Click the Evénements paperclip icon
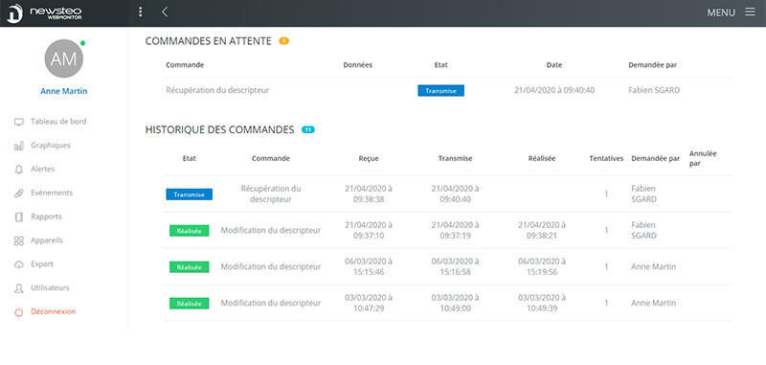The height and width of the screenshot is (365, 766). pos(19,194)
